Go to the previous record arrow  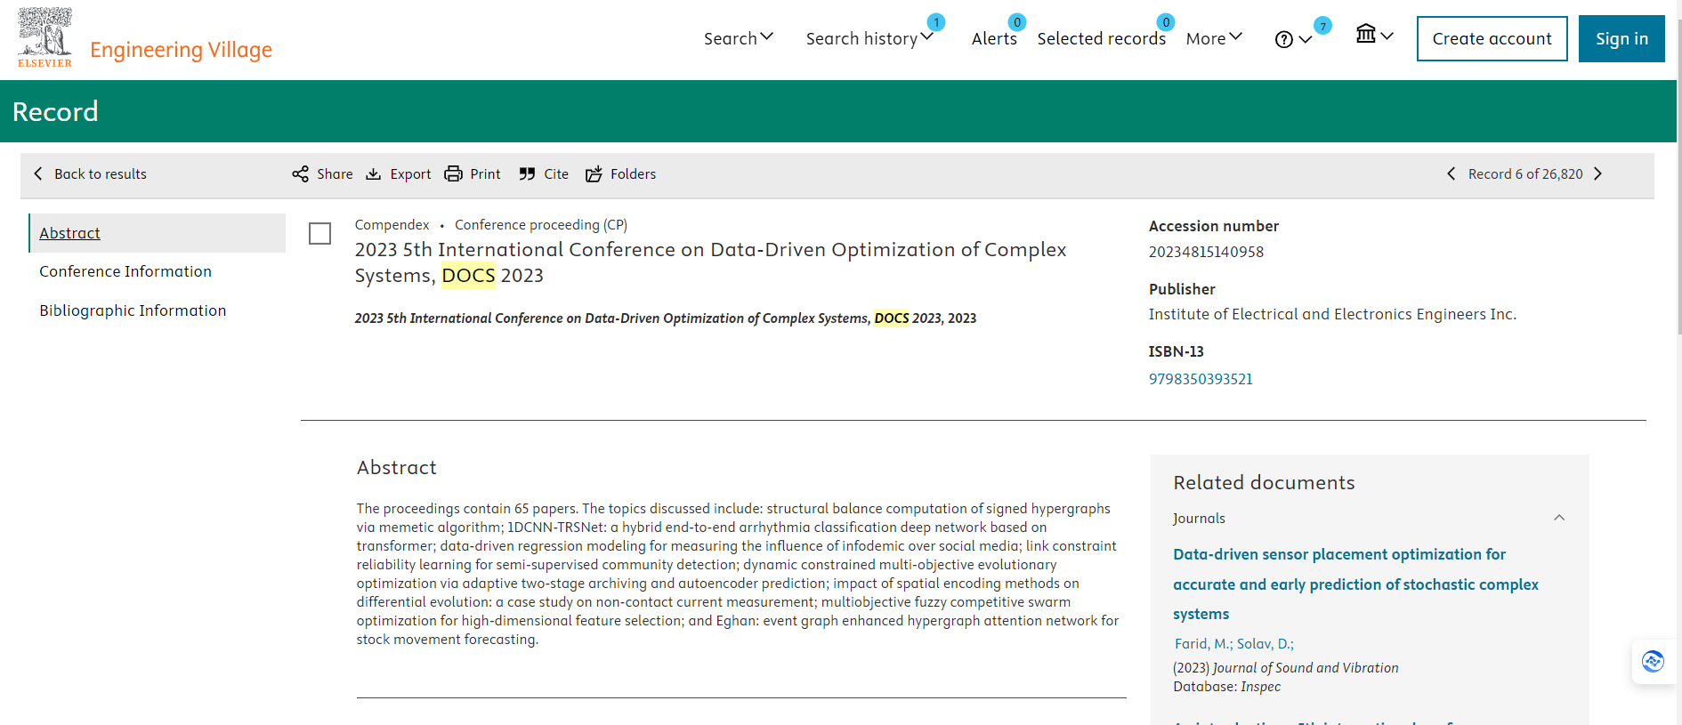pos(1452,174)
